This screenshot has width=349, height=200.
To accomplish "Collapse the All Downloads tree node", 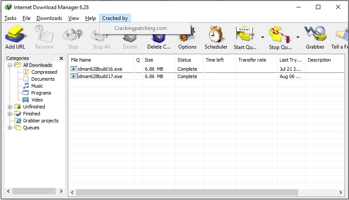I will (x=10, y=65).
